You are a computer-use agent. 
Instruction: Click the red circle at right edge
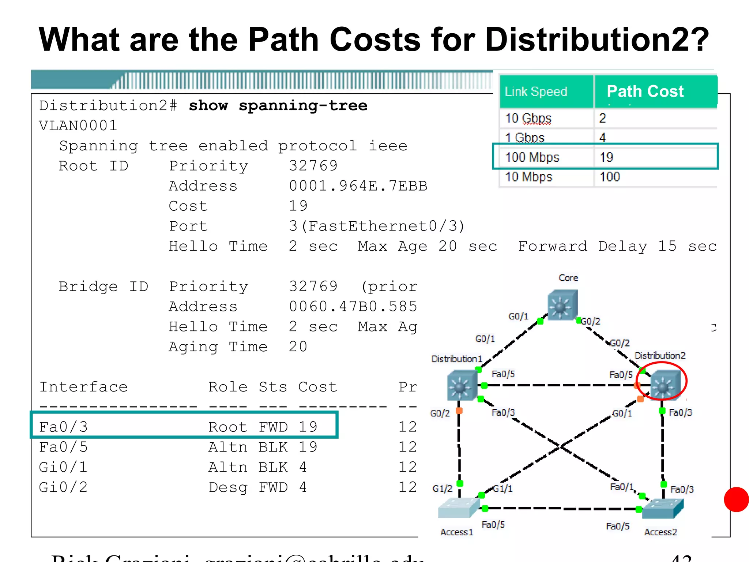coord(737,499)
